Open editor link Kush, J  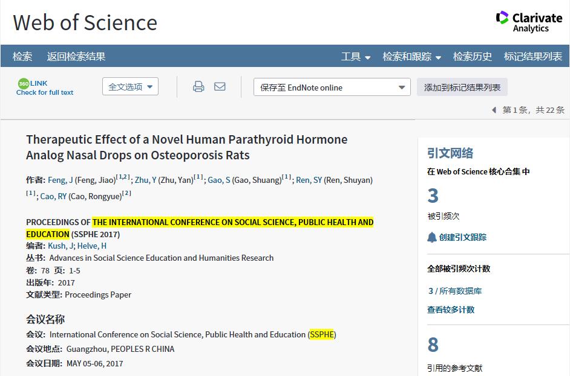61,246
